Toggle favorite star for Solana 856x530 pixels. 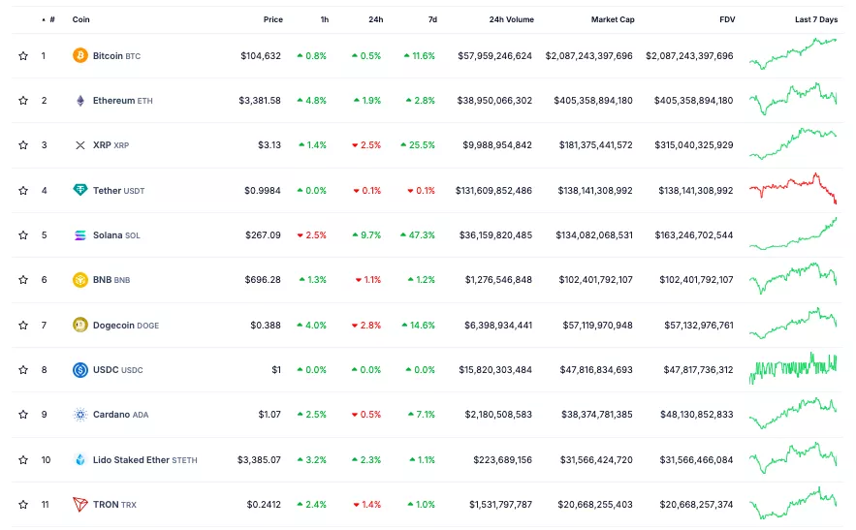point(23,235)
